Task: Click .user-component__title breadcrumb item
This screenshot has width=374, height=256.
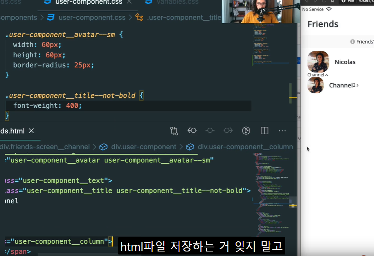Action: point(184,17)
